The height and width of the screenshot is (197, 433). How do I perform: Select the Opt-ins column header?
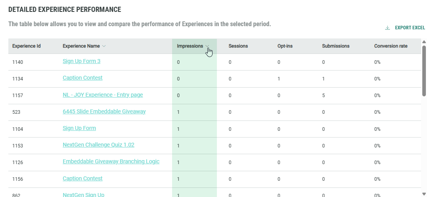tap(285, 46)
